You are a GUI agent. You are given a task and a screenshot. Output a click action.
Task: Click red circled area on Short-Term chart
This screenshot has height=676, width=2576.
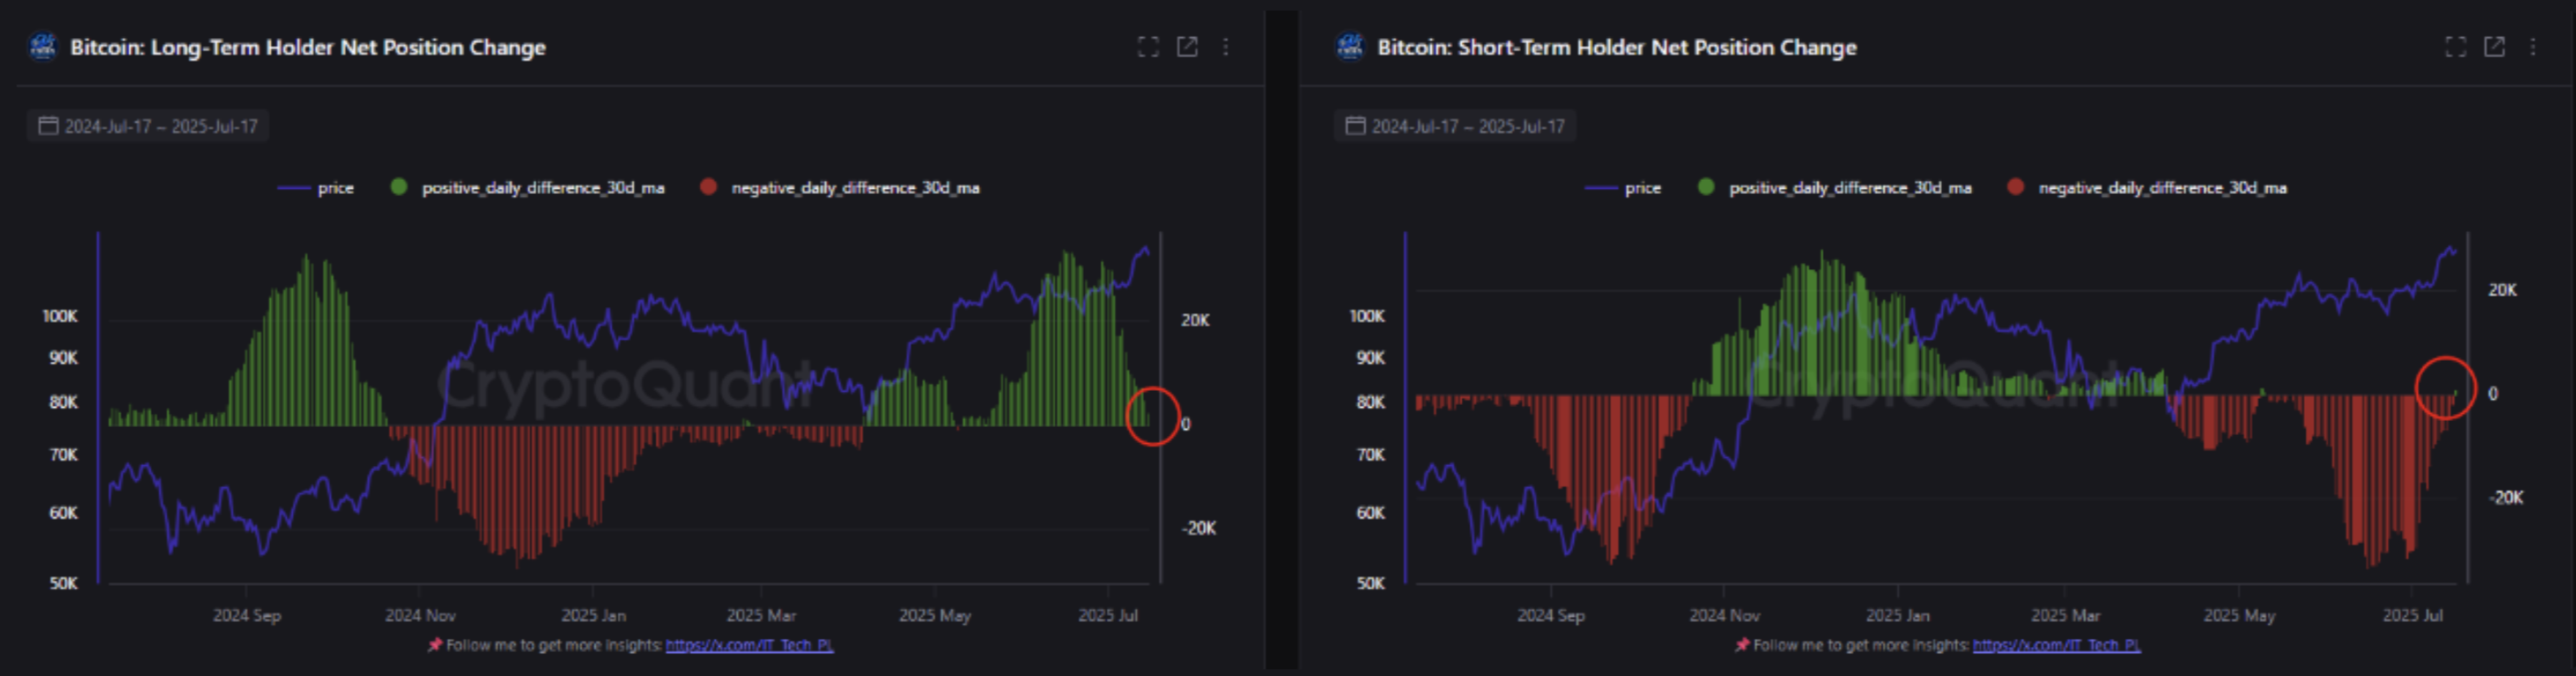point(2445,388)
